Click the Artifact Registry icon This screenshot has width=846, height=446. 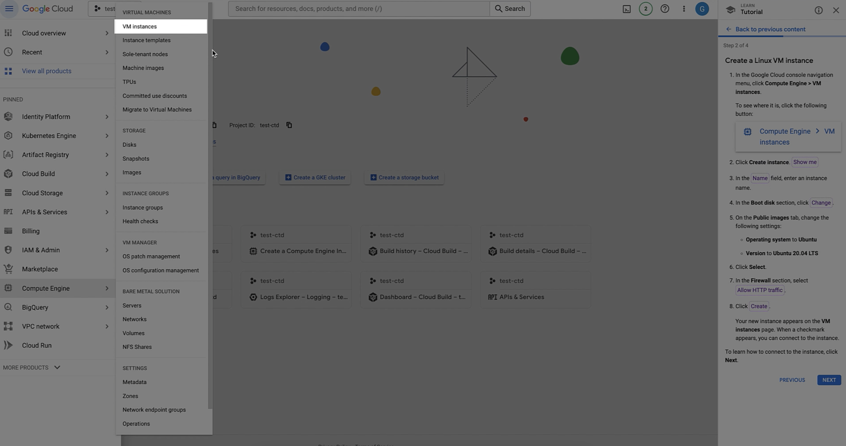coord(8,154)
